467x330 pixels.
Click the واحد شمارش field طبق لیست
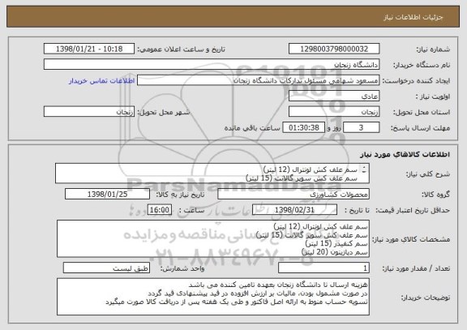[x=106, y=268]
